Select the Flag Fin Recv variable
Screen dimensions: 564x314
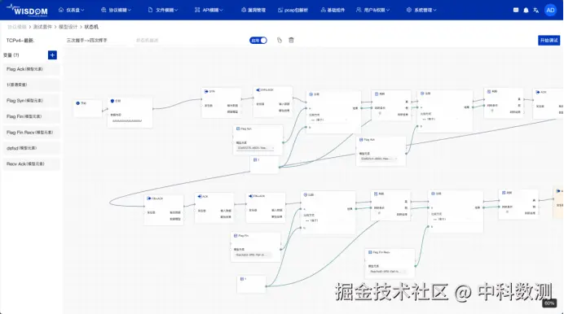[31, 132]
